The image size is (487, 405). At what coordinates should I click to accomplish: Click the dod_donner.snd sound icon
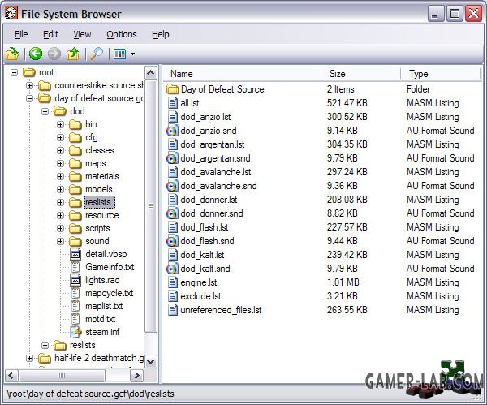[x=172, y=213]
